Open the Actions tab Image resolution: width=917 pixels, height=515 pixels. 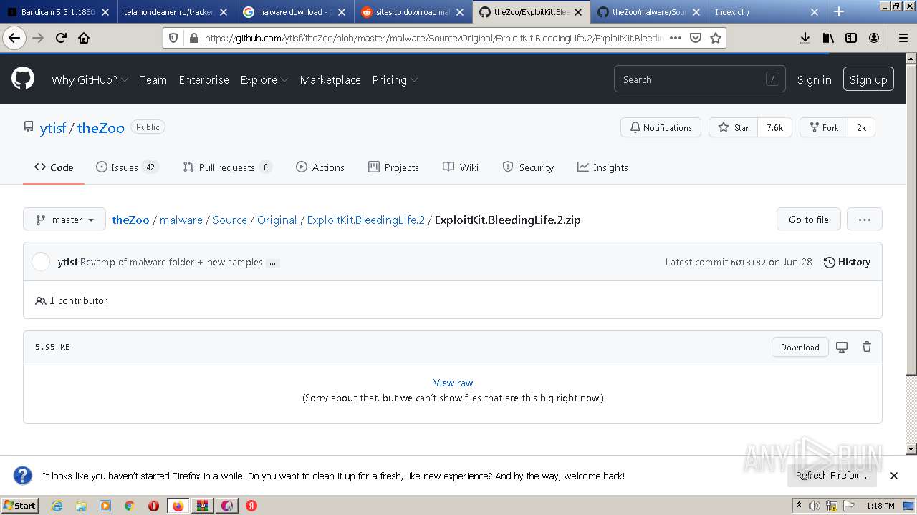pyautogui.click(x=320, y=167)
